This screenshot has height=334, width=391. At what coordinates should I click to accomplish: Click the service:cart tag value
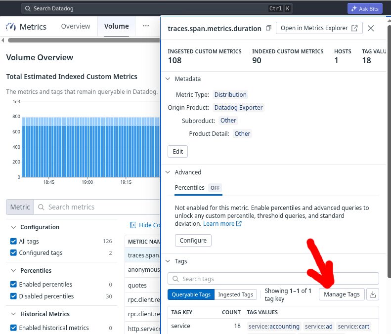coord(353,326)
